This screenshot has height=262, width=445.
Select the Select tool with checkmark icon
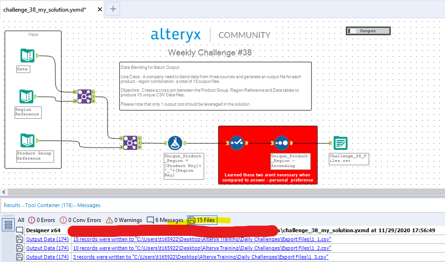click(x=236, y=143)
